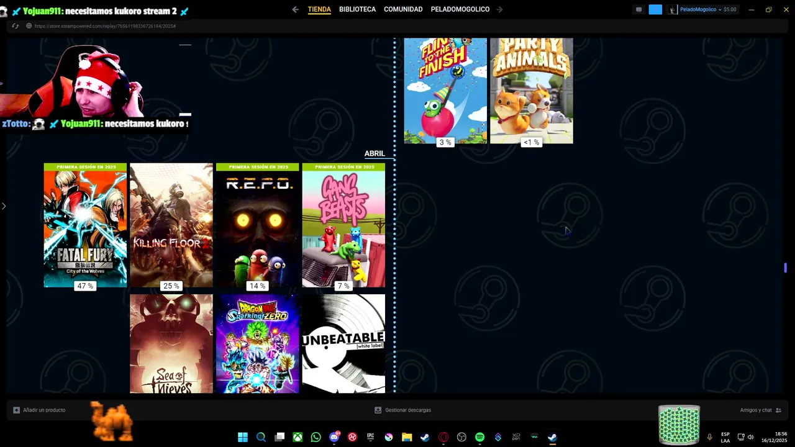Image resolution: width=795 pixels, height=447 pixels.
Task: Open OBS Studio from the taskbar
Action: point(461,437)
